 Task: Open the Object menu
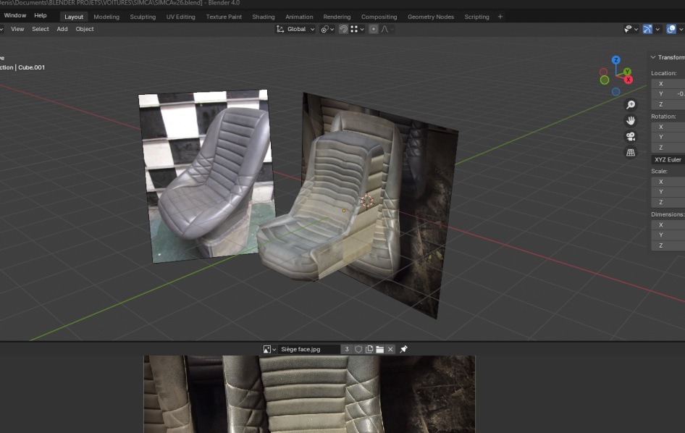click(85, 29)
